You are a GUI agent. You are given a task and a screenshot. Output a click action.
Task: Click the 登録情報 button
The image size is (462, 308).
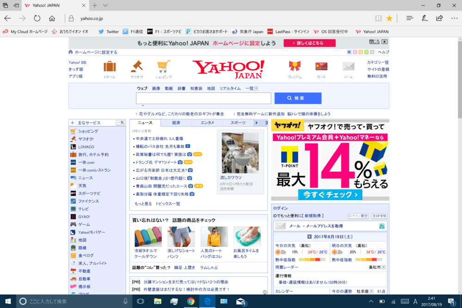click(x=379, y=216)
